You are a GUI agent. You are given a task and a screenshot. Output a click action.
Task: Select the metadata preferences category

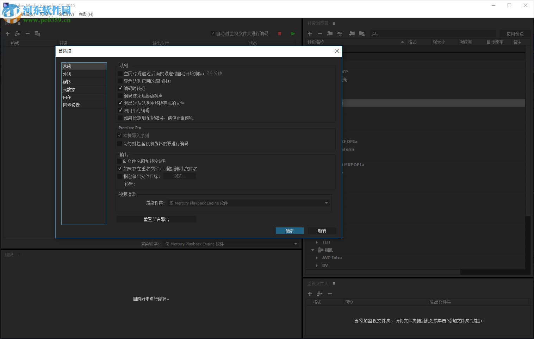tap(69, 89)
